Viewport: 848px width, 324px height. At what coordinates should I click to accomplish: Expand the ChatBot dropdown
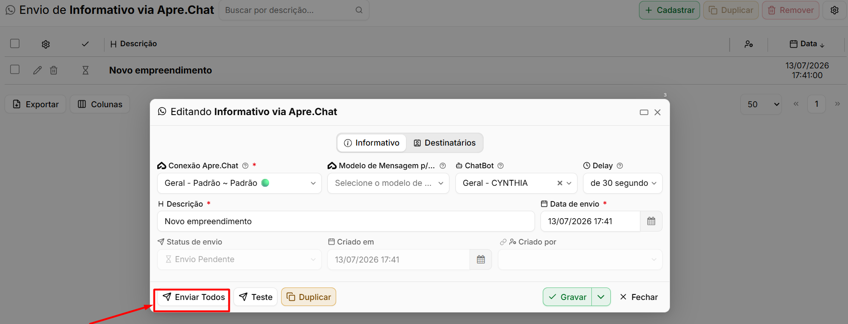coord(569,183)
